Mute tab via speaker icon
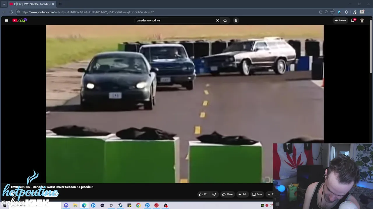Viewport: 373px width, 209px height. point(16,4)
